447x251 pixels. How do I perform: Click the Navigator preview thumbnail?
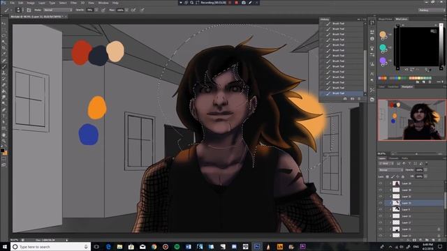coord(412,120)
